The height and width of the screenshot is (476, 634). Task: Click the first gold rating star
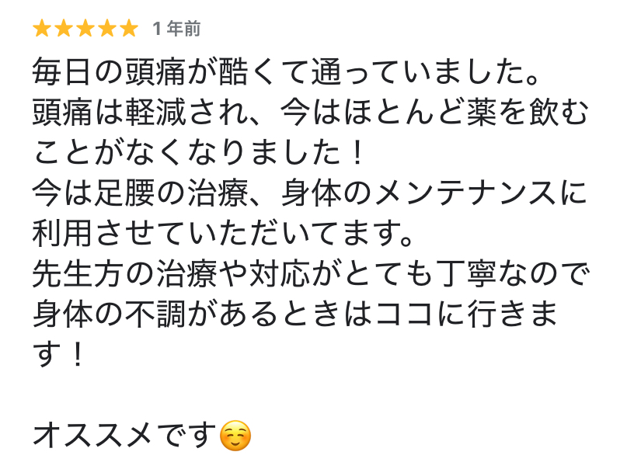pos(41,29)
